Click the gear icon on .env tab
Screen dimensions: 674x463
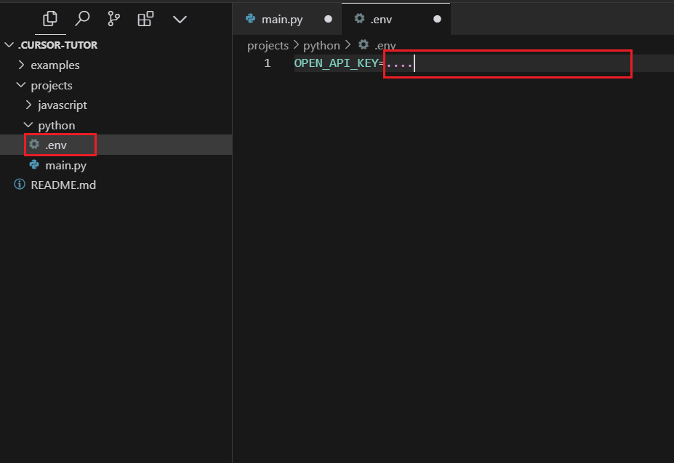[x=359, y=18]
